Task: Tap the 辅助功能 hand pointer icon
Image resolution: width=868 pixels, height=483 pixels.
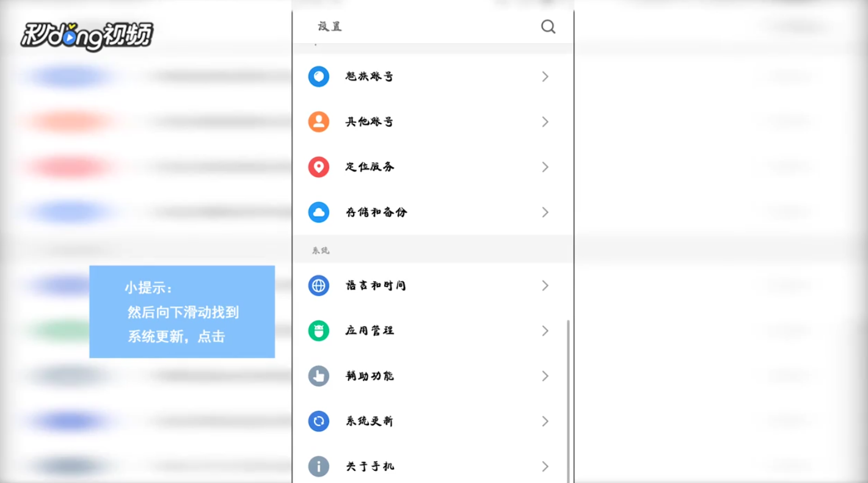Action: pyautogui.click(x=319, y=376)
